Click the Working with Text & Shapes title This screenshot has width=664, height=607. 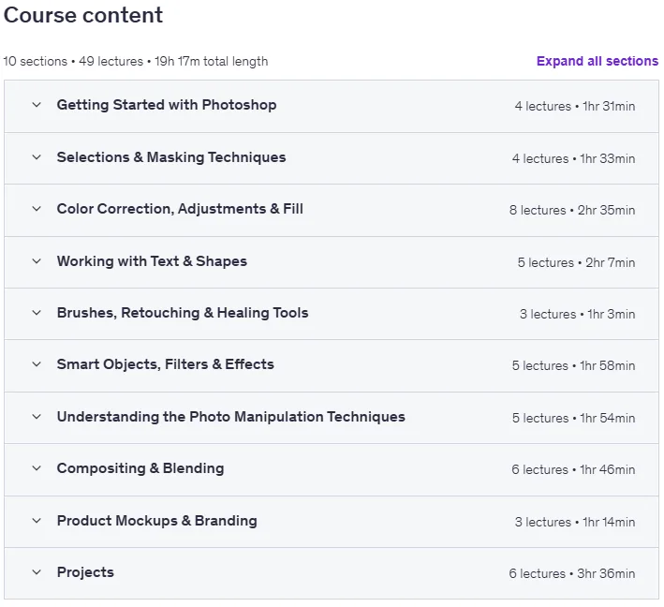click(152, 261)
